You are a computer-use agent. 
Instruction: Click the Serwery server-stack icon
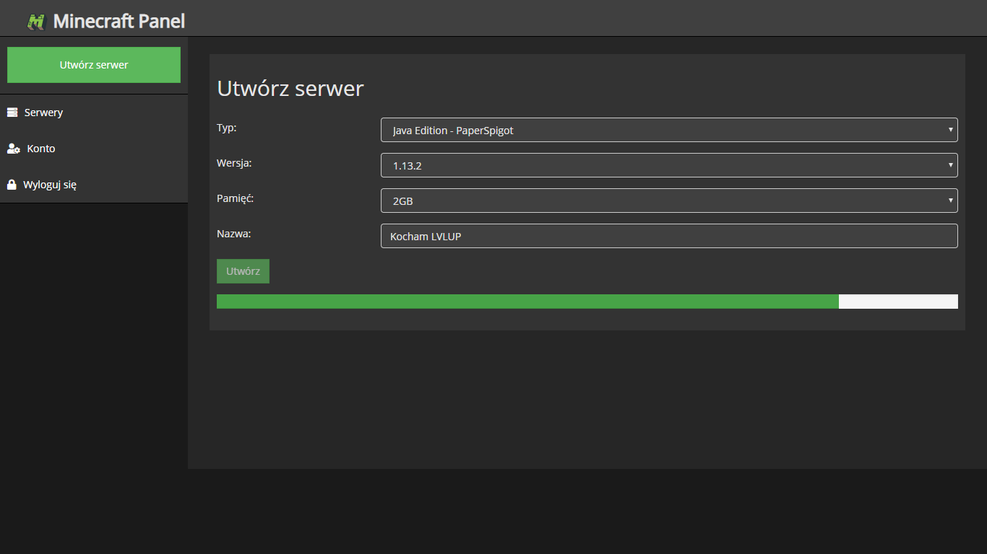[12, 113]
